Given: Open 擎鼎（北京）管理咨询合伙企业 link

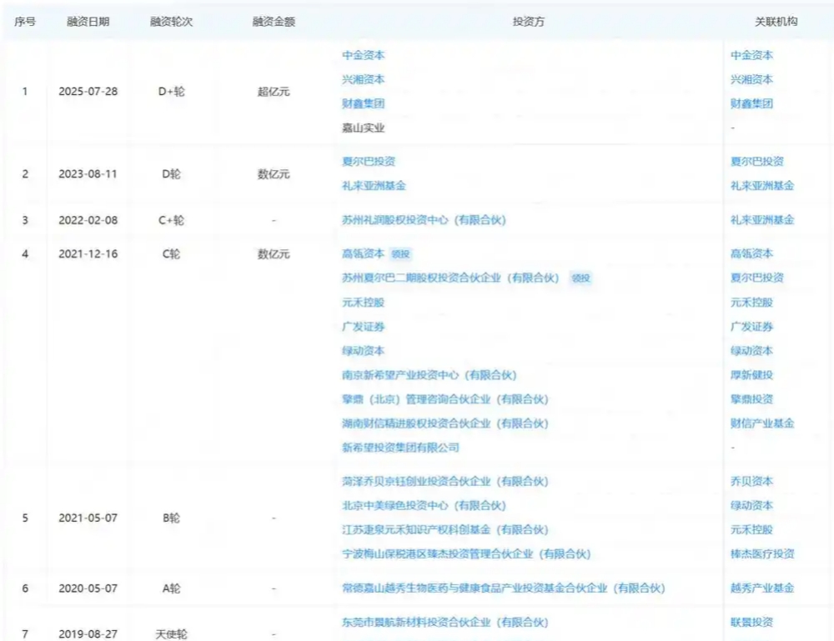Looking at the screenshot, I should pos(445,399).
